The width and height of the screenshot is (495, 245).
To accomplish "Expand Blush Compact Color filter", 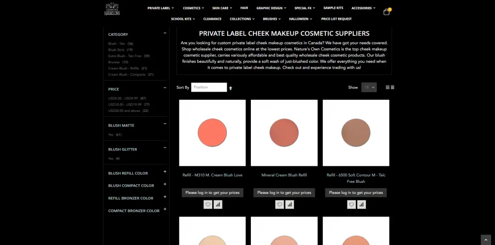I will pos(165,184).
